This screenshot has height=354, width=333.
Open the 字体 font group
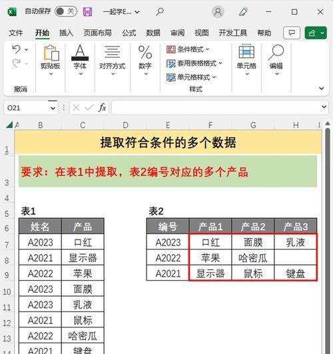(x=80, y=60)
